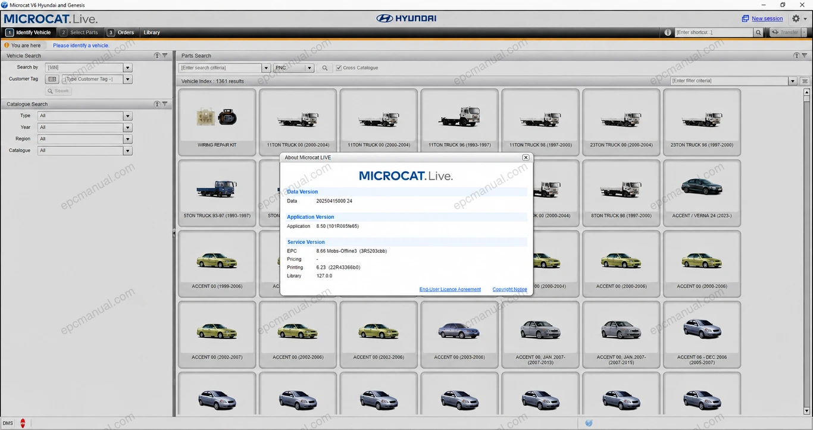Switch to the Select Parts tab

pyautogui.click(x=79, y=33)
